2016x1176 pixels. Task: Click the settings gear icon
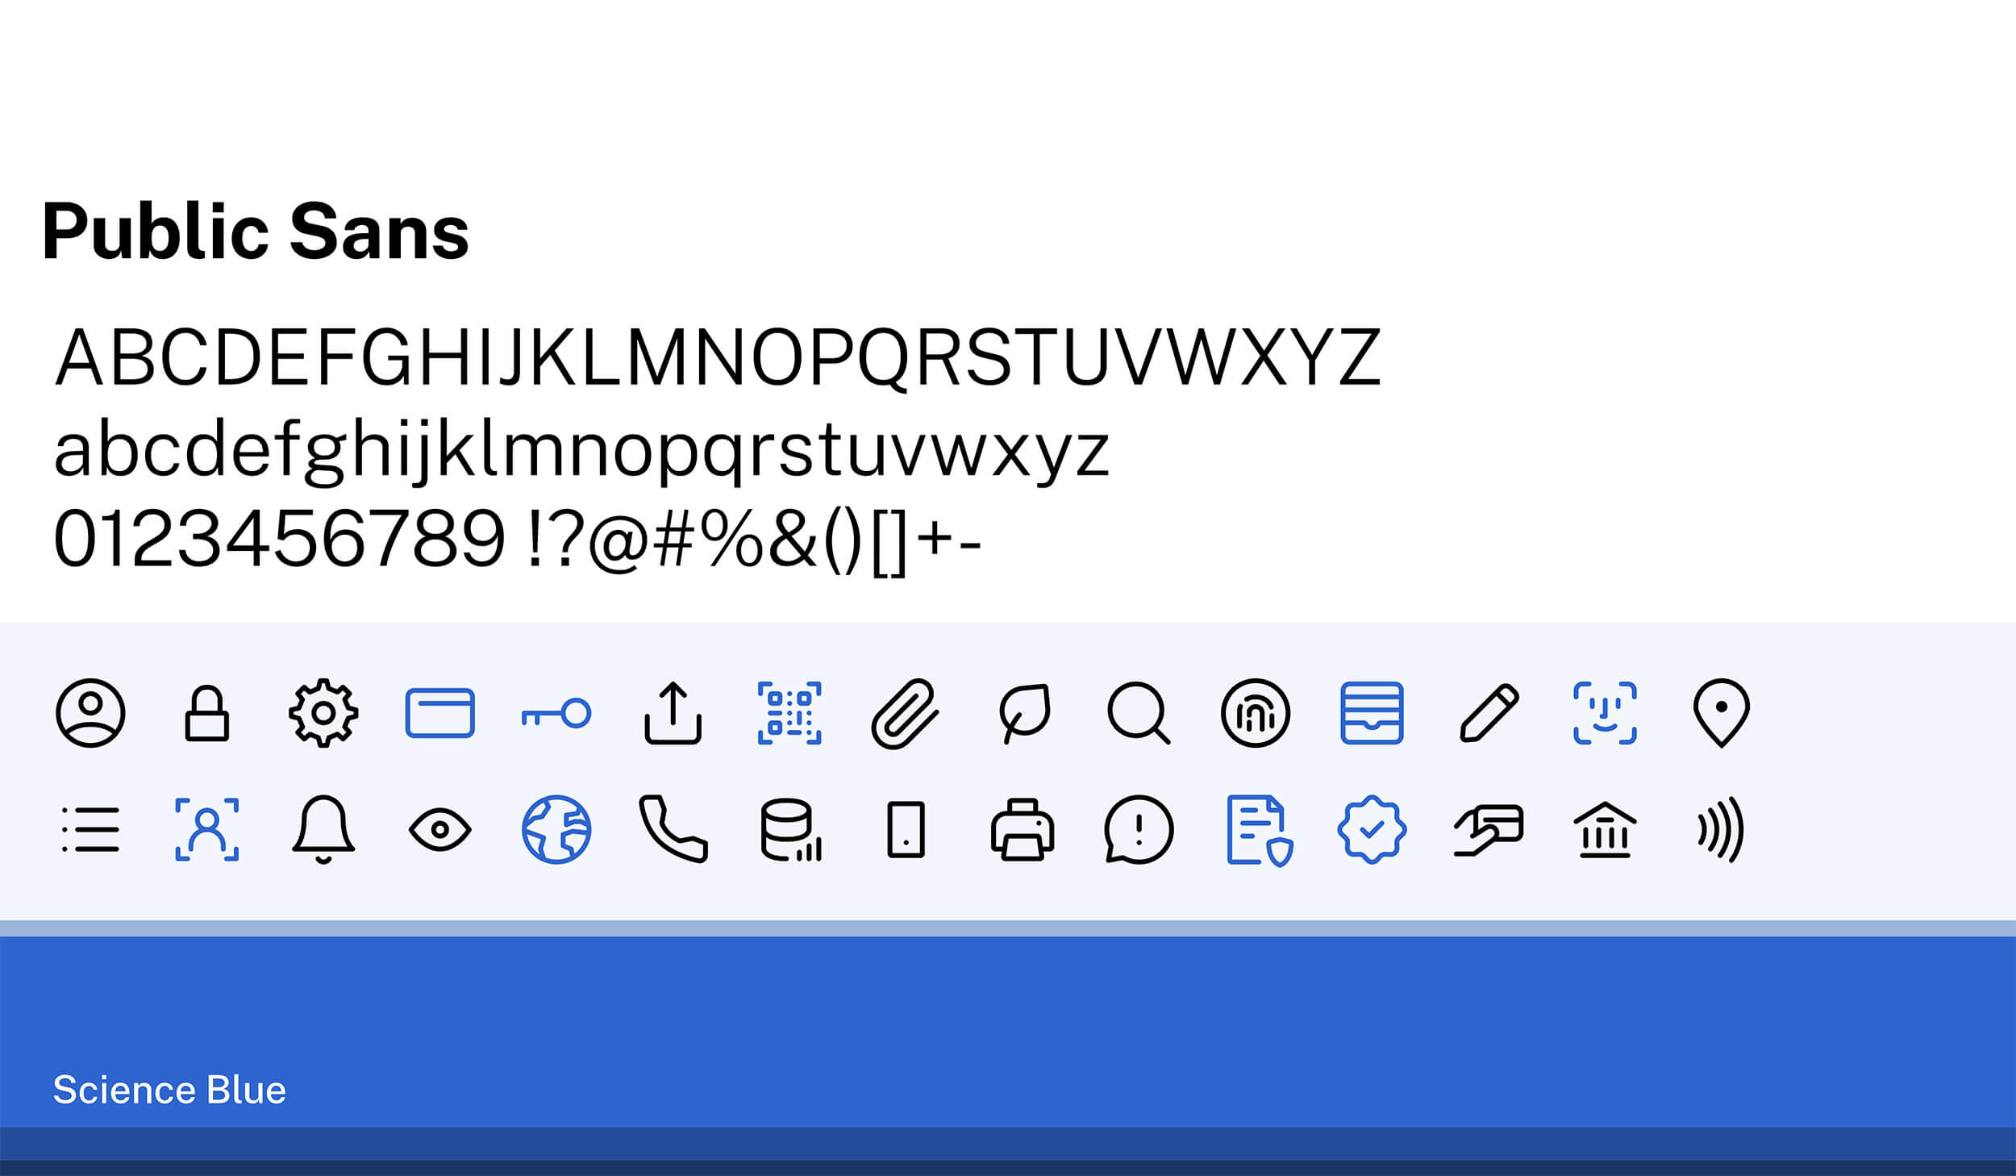pos(323,713)
